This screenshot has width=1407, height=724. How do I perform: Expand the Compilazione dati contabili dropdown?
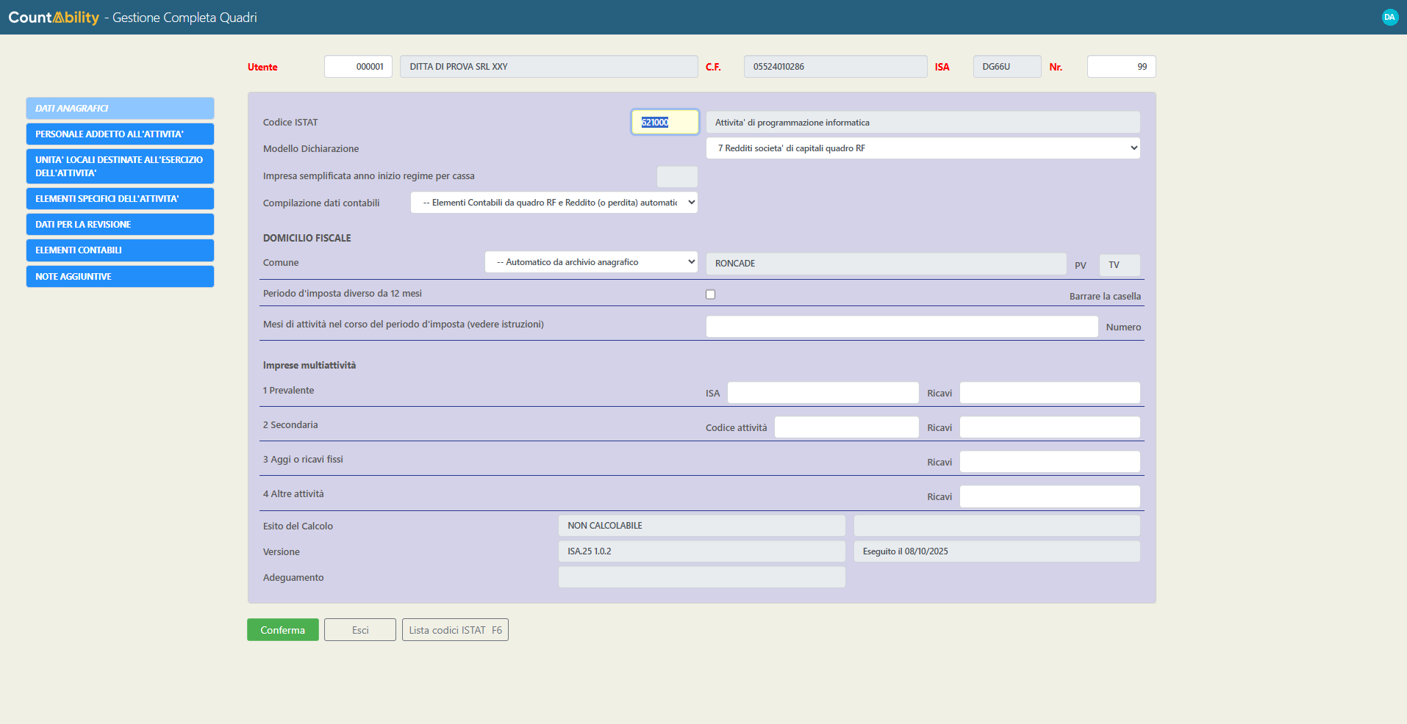[554, 203]
